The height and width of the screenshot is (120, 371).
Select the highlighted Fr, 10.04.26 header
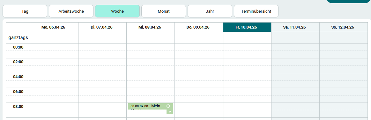coord(247,27)
